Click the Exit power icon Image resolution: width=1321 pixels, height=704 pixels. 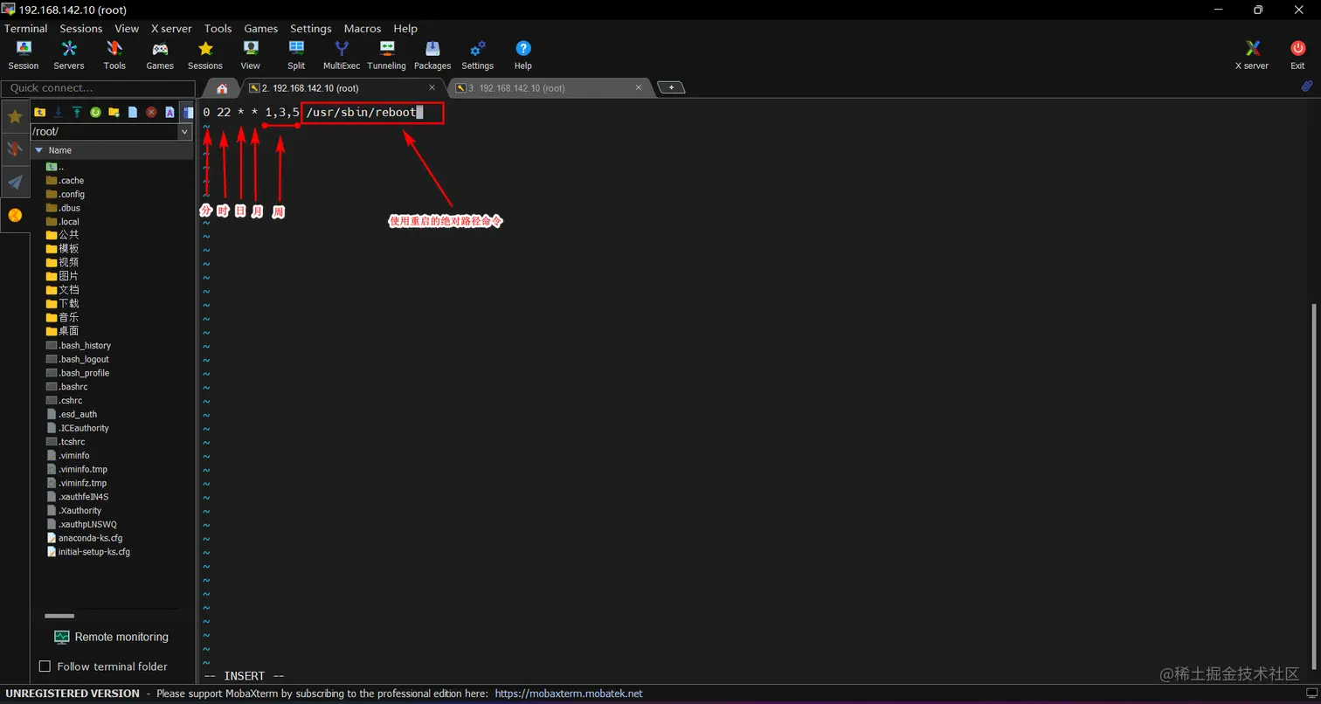(1297, 54)
